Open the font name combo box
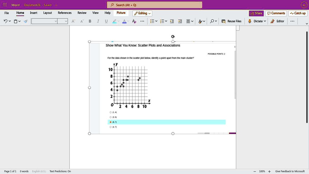The height and width of the screenshot is (174, 309). pyautogui.click(x=44, y=21)
